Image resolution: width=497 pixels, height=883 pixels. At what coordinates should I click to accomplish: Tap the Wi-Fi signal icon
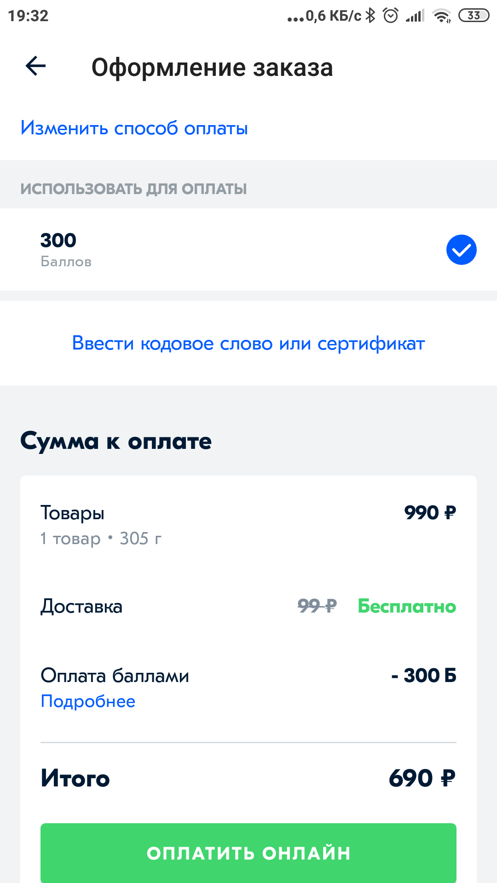pos(442,16)
